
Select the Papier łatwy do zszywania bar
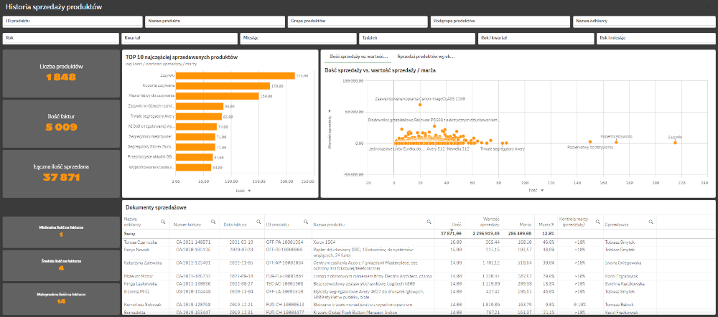pyautogui.click(x=218, y=96)
